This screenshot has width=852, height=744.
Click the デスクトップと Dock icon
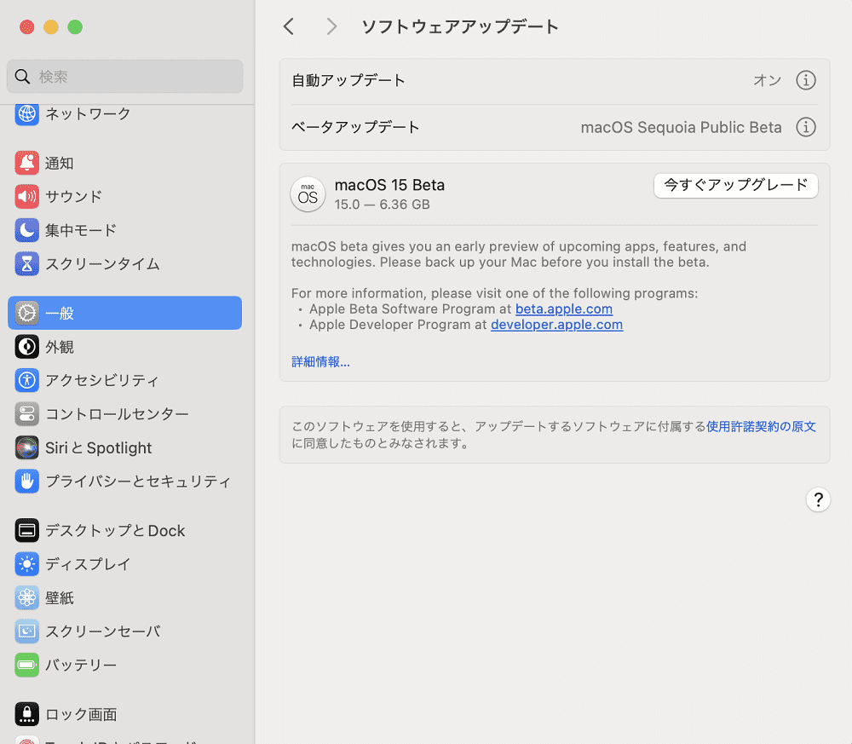coord(26,530)
